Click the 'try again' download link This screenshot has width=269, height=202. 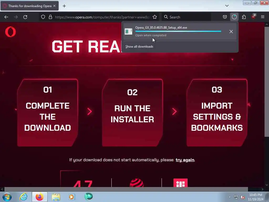coord(185,160)
